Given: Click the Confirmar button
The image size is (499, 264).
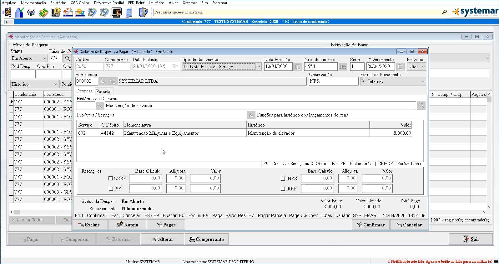Looking at the screenshot, I should click(371, 225).
